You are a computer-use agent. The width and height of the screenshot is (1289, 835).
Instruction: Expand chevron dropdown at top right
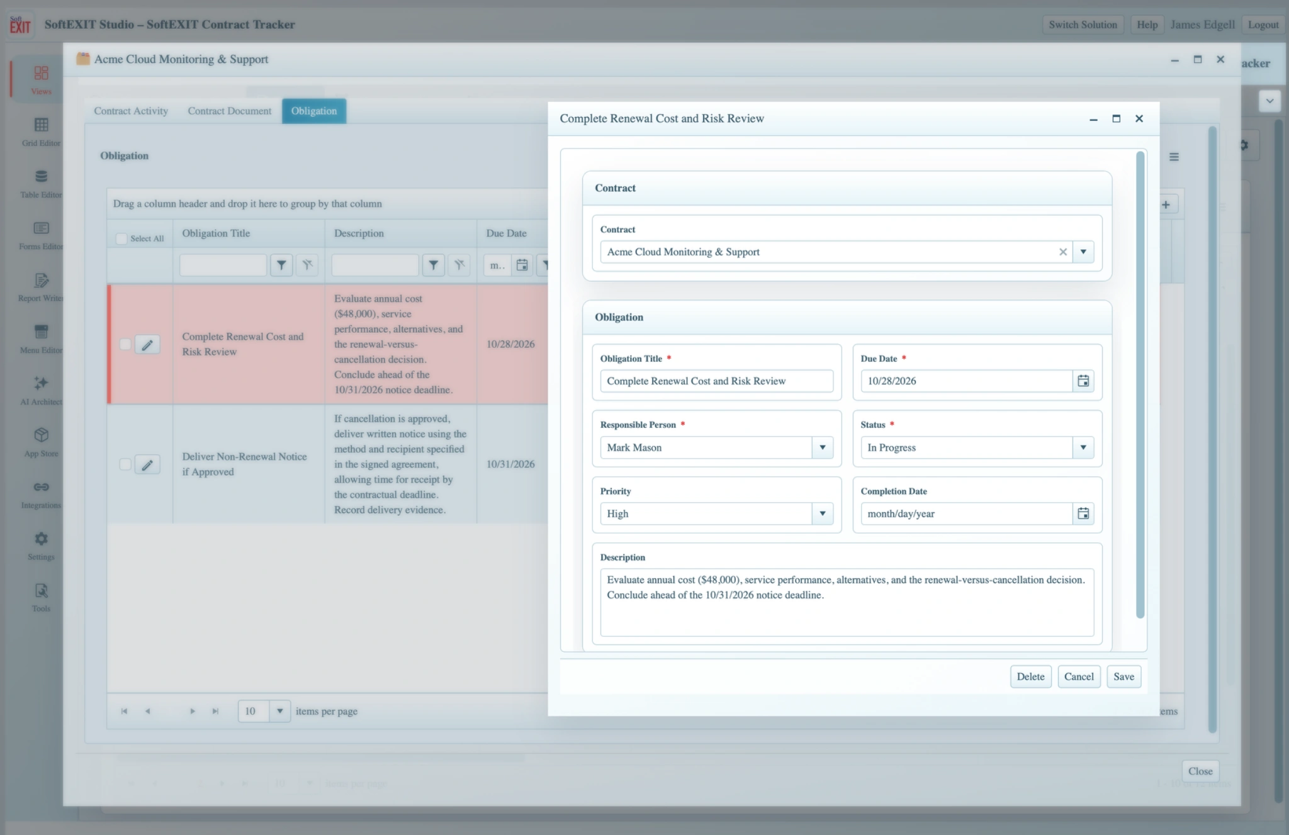(x=1269, y=101)
